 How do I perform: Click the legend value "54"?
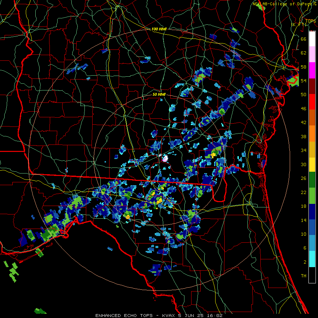tap(304, 81)
